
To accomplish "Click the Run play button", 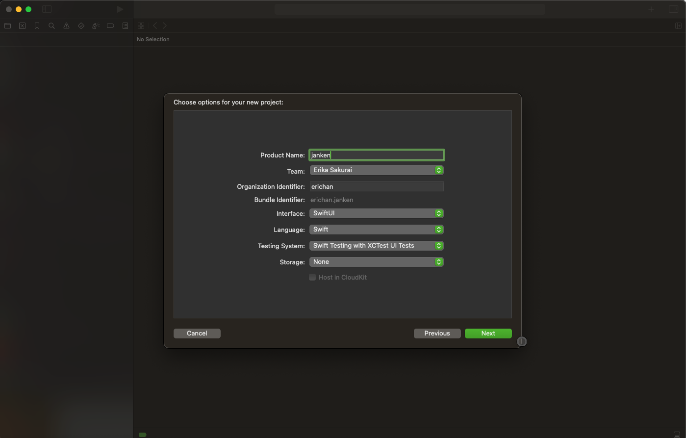I will point(120,9).
